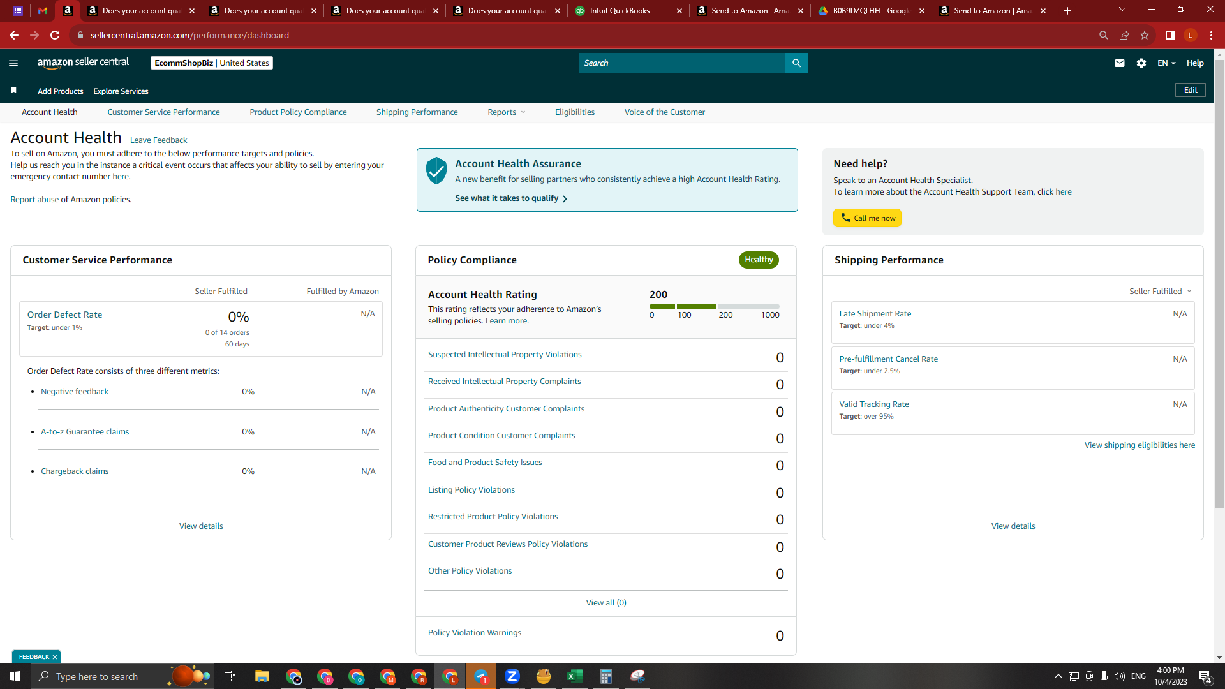This screenshot has height=689, width=1225.
Task: Expand the Reports dropdown menu
Action: pos(507,112)
